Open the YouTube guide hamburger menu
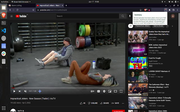180x112 pixels. (12, 16)
